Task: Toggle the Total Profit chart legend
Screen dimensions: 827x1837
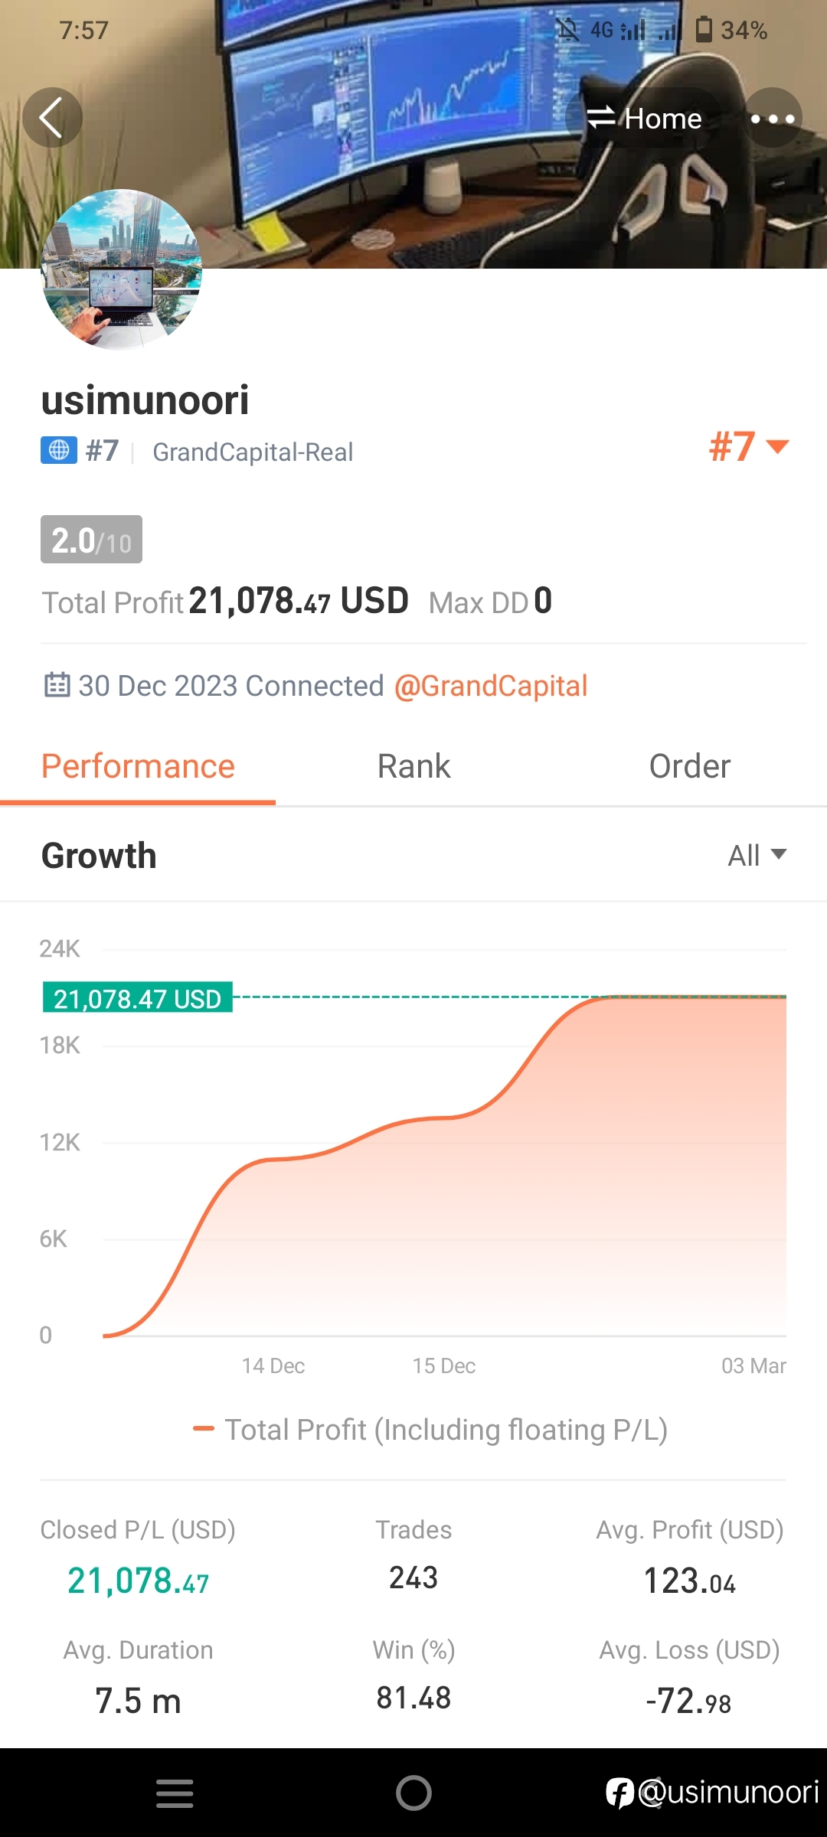Action: click(x=430, y=1429)
